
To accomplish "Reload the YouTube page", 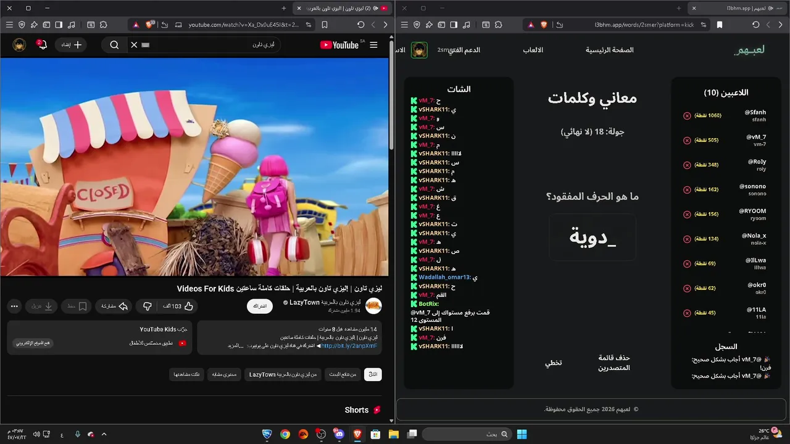I will click(361, 25).
